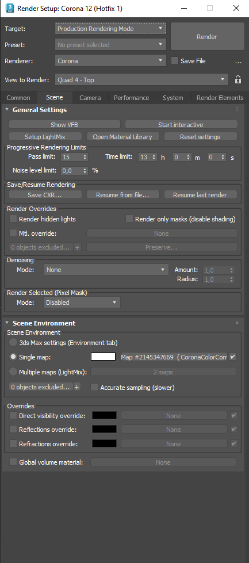The width and height of the screenshot is (249, 563).
Task: Click Scene Environment rollout grip handle
Action: pyautogui.click(x=237, y=323)
